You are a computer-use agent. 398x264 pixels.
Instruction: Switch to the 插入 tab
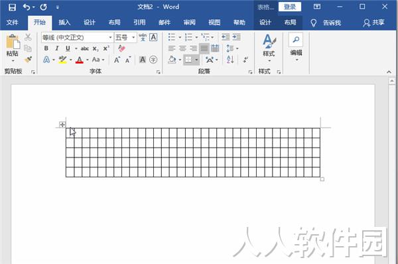tap(64, 22)
